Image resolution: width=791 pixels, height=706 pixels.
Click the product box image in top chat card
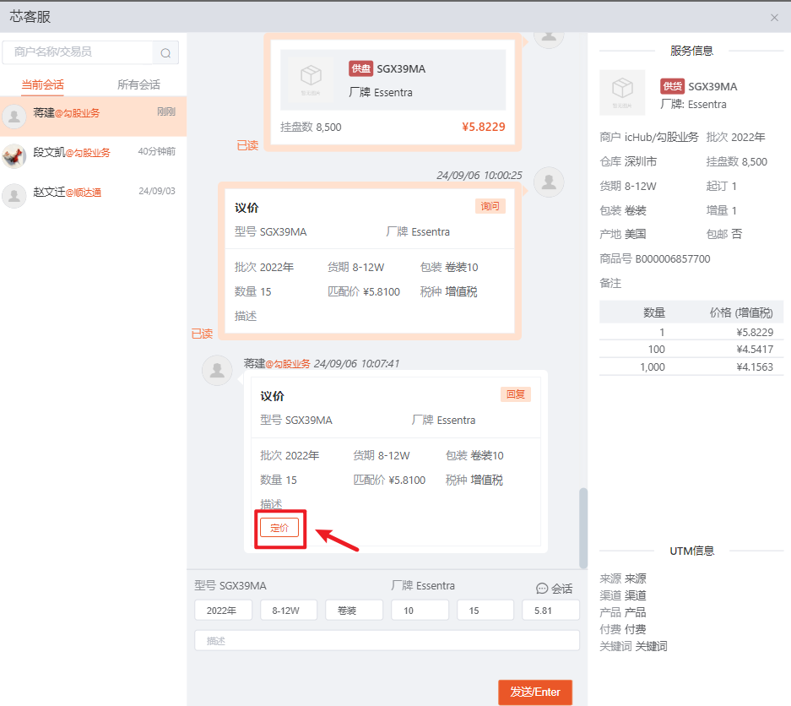click(311, 79)
